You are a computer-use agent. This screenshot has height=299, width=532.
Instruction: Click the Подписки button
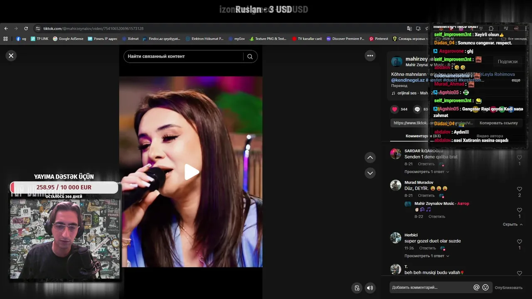click(507, 61)
